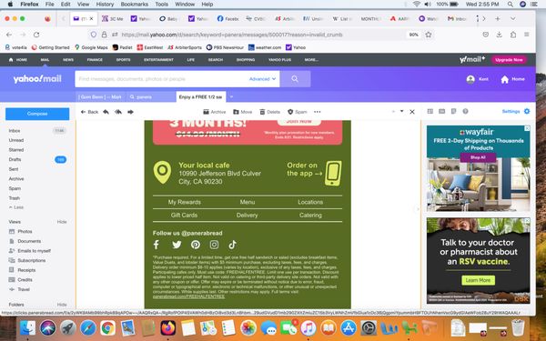Open the Wayfair ad Shop All button

pos(478,157)
